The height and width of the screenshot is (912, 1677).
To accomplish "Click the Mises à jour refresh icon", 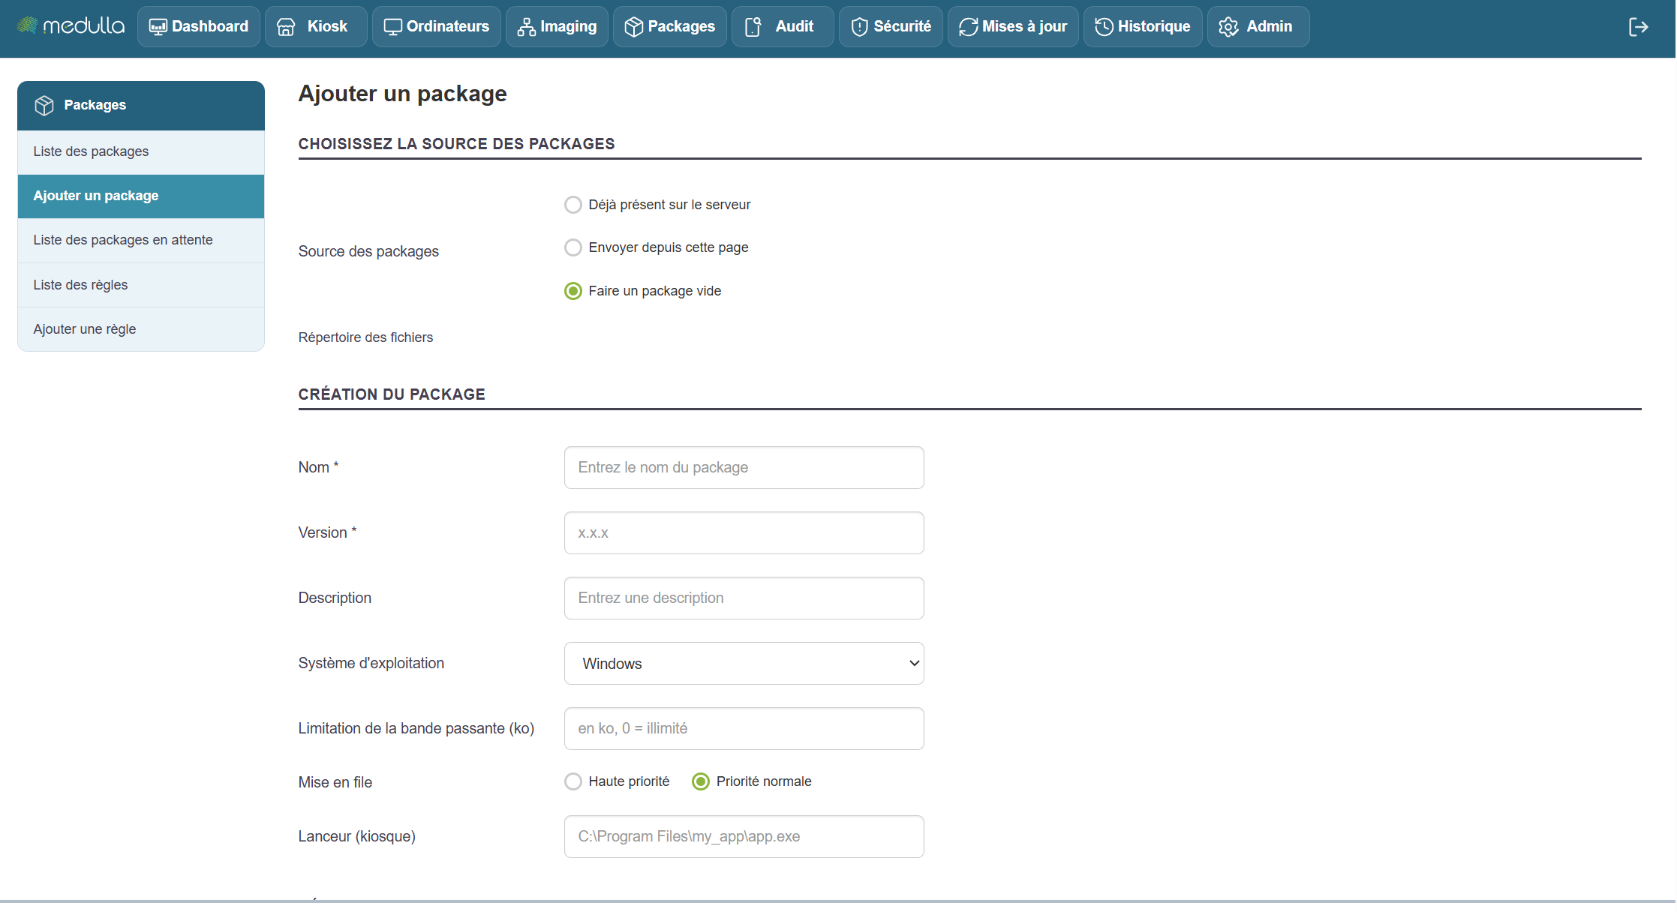I will (968, 27).
